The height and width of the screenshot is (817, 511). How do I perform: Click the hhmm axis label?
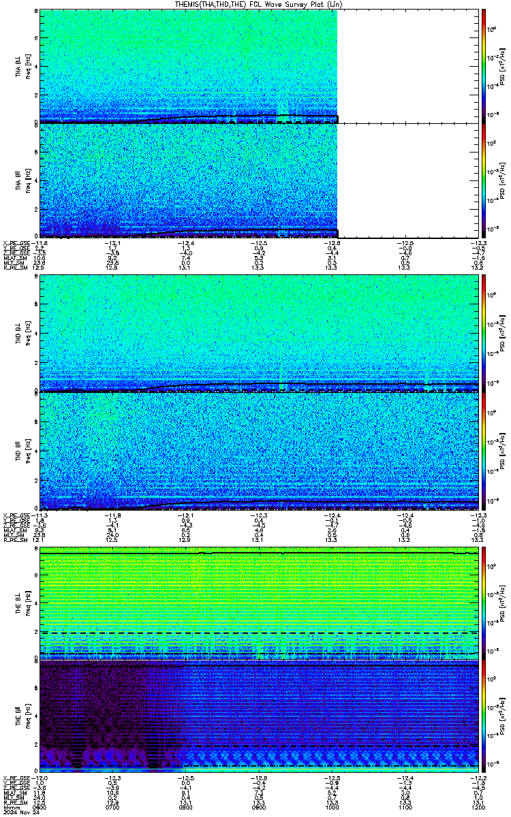(x=11, y=807)
